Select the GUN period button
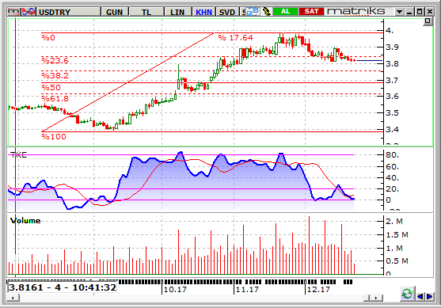Image resolution: width=441 pixels, height=308 pixels. coord(114,12)
